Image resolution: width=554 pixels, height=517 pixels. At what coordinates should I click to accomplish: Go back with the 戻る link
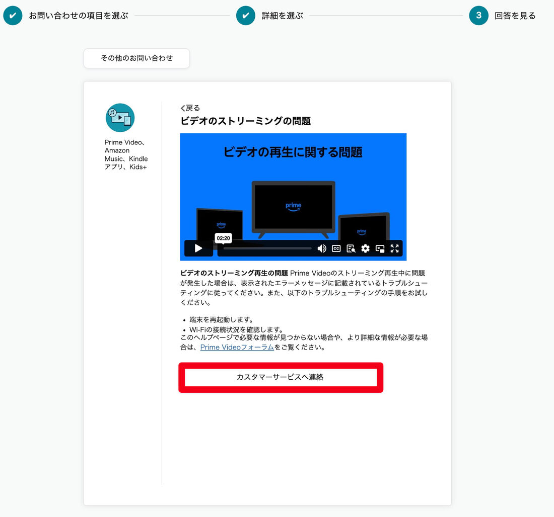190,108
